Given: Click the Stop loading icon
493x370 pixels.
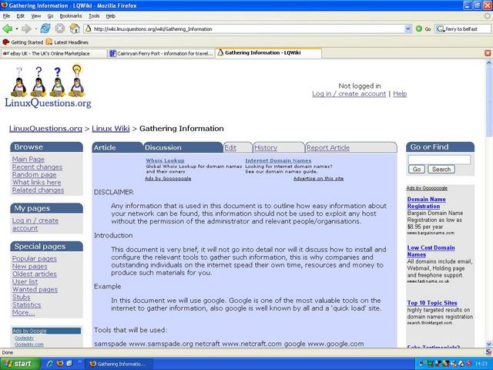Looking at the screenshot, I should [60, 29].
